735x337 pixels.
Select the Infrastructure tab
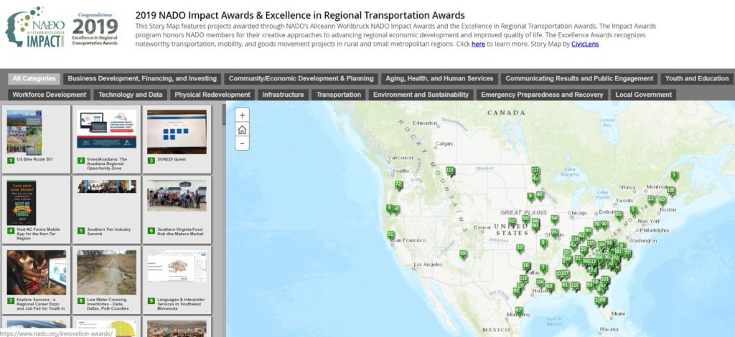click(x=283, y=95)
